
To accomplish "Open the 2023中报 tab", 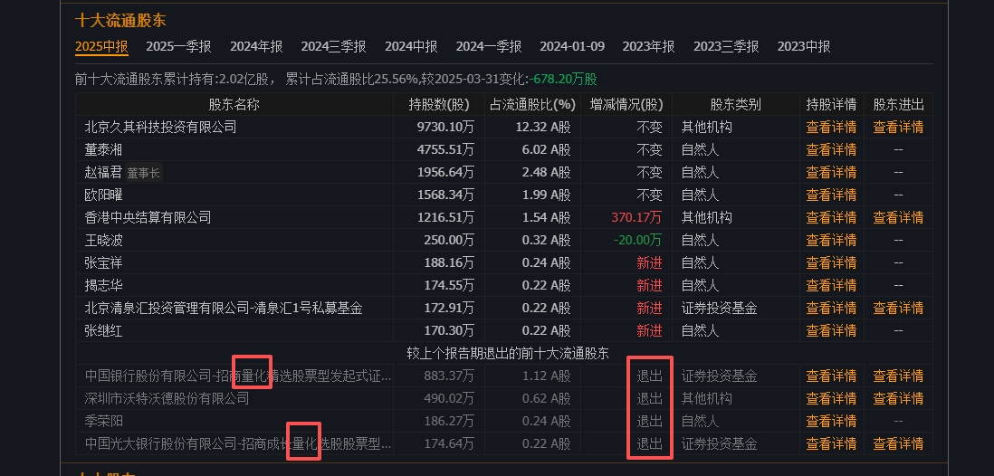I will pyautogui.click(x=803, y=46).
